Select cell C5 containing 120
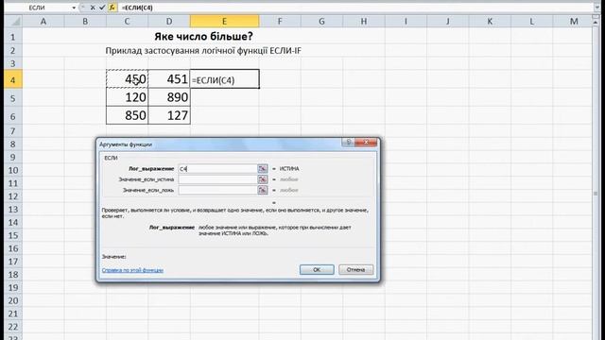The image size is (605, 340). tap(127, 97)
